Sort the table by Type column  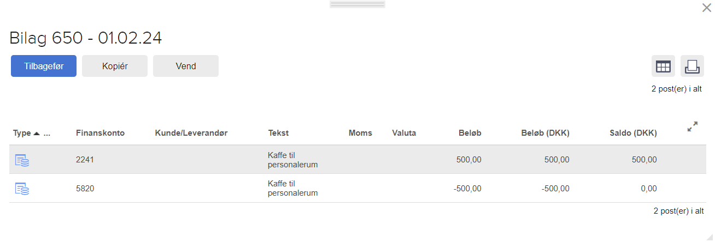[22, 133]
